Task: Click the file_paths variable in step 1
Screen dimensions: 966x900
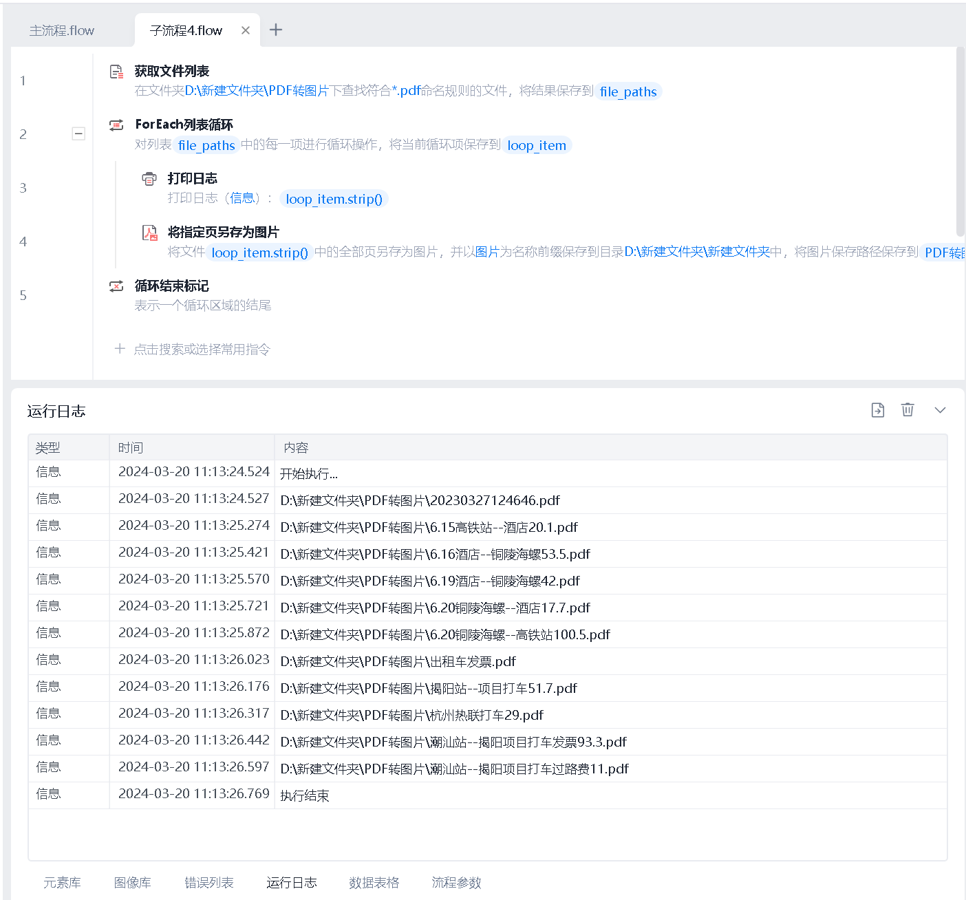Action: [x=627, y=92]
